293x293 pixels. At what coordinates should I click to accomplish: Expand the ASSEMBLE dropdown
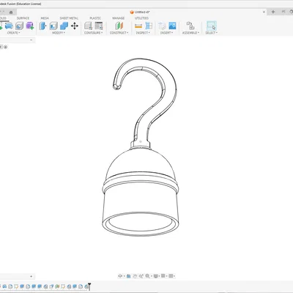[190, 33]
